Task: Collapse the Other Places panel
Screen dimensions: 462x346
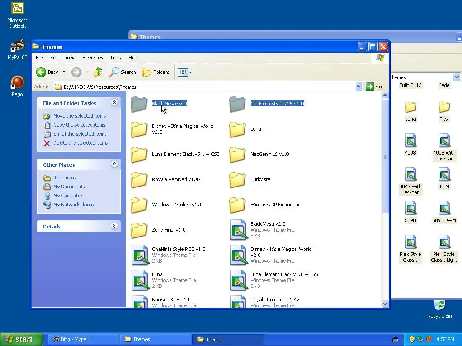Action: tap(114, 164)
